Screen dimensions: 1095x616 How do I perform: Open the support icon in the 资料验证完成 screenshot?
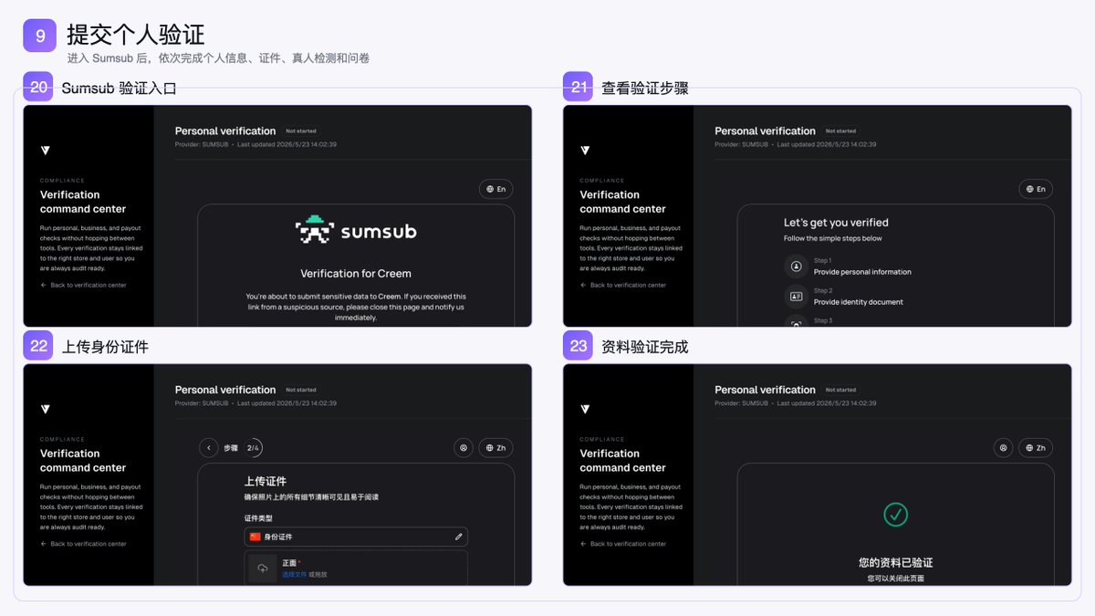click(x=1004, y=448)
